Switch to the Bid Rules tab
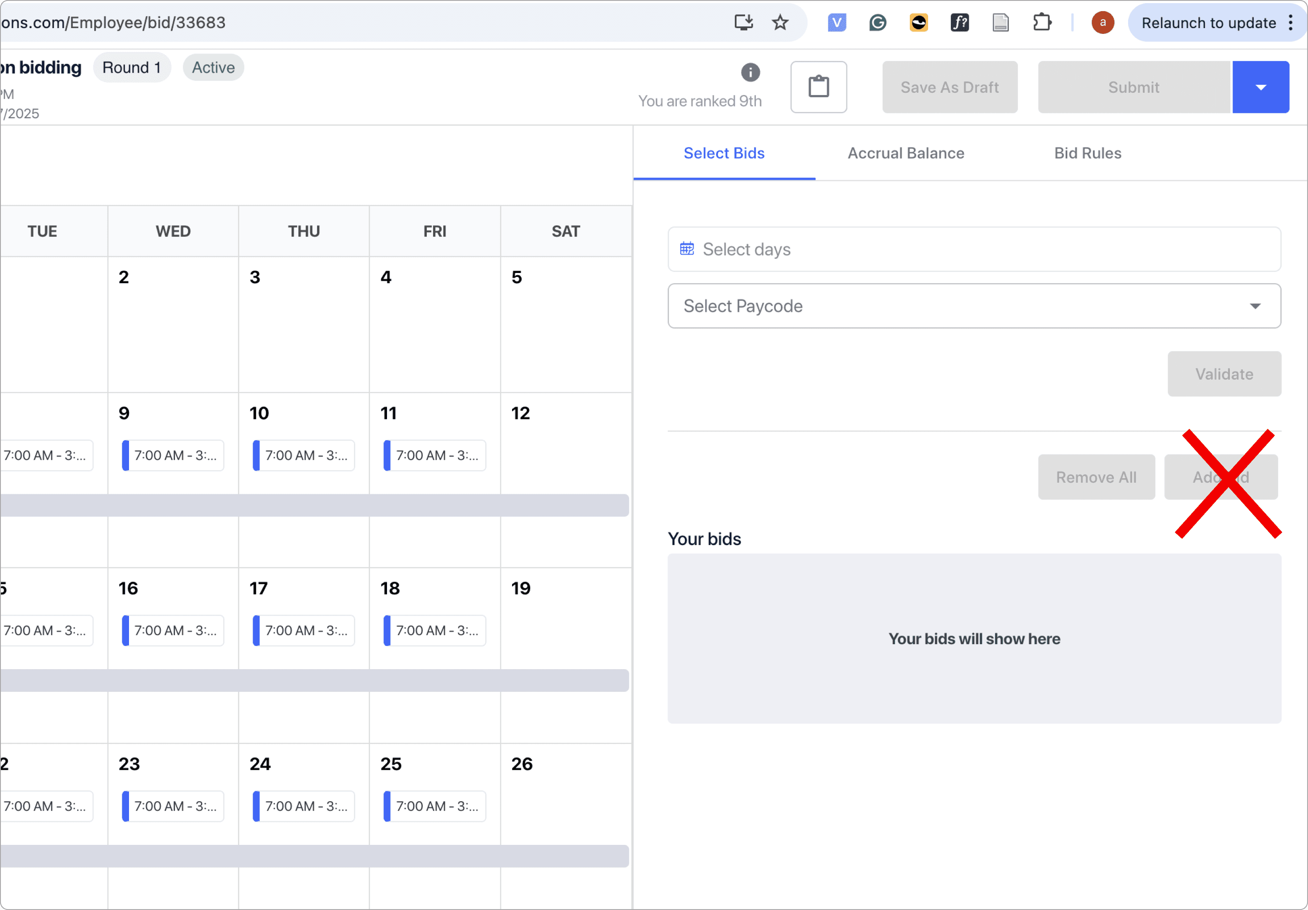This screenshot has height=910, width=1308. click(1087, 153)
